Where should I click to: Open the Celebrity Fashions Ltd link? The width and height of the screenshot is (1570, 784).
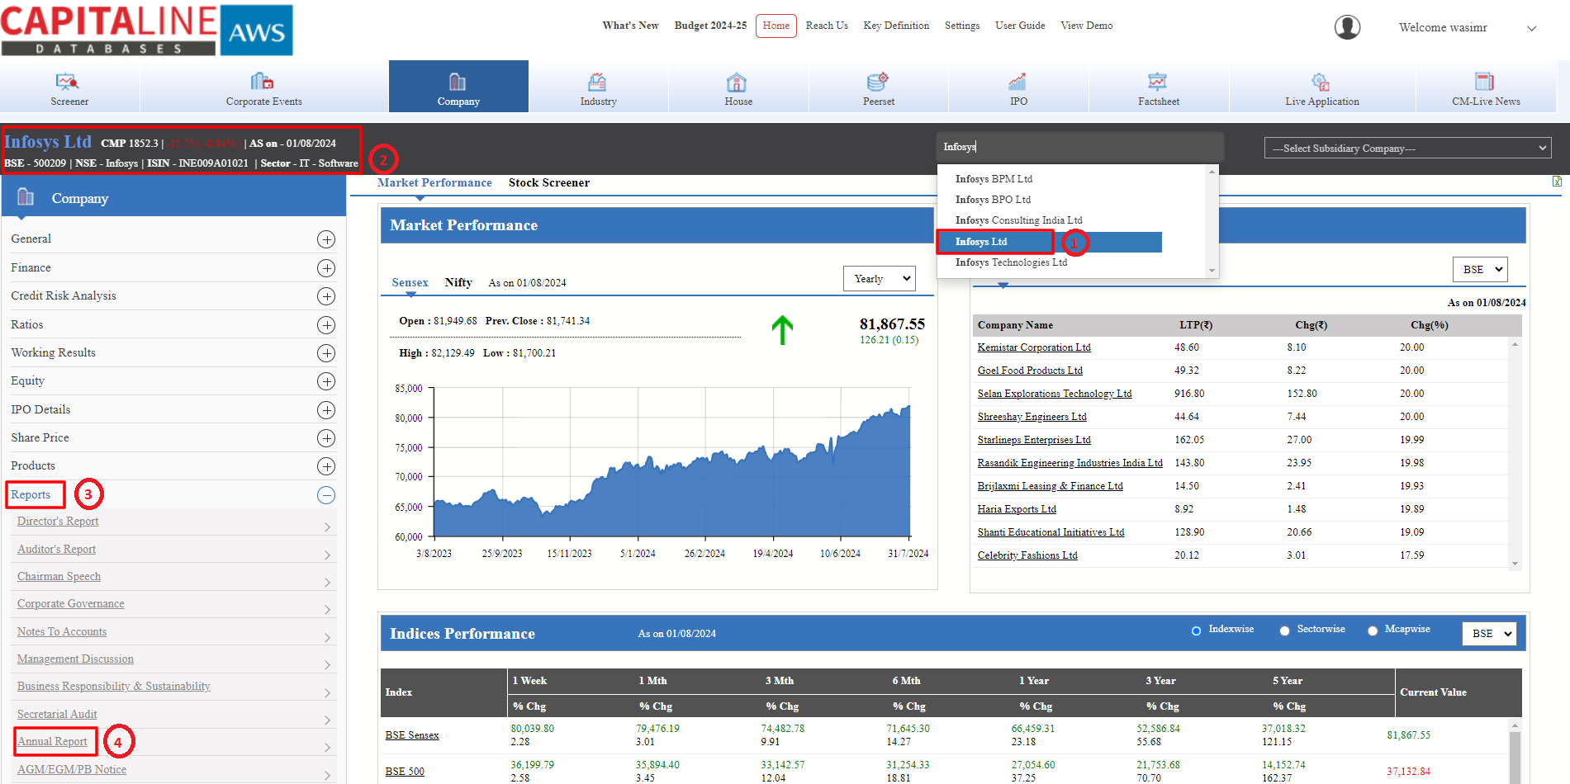(1027, 555)
